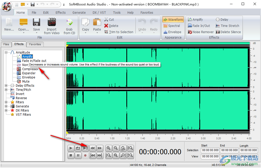Click the Import from Video icon
The width and height of the screenshot is (261, 168).
point(52,22)
